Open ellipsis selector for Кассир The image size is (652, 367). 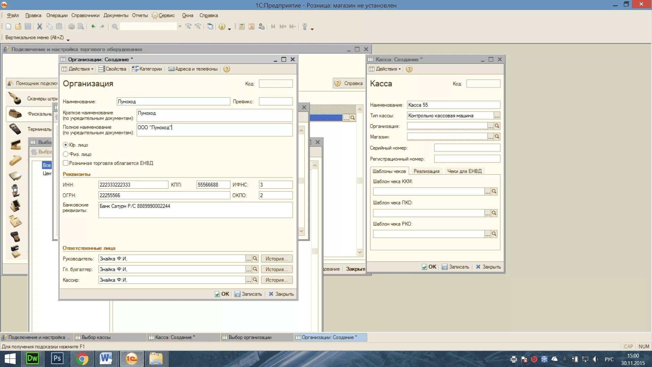tap(249, 280)
